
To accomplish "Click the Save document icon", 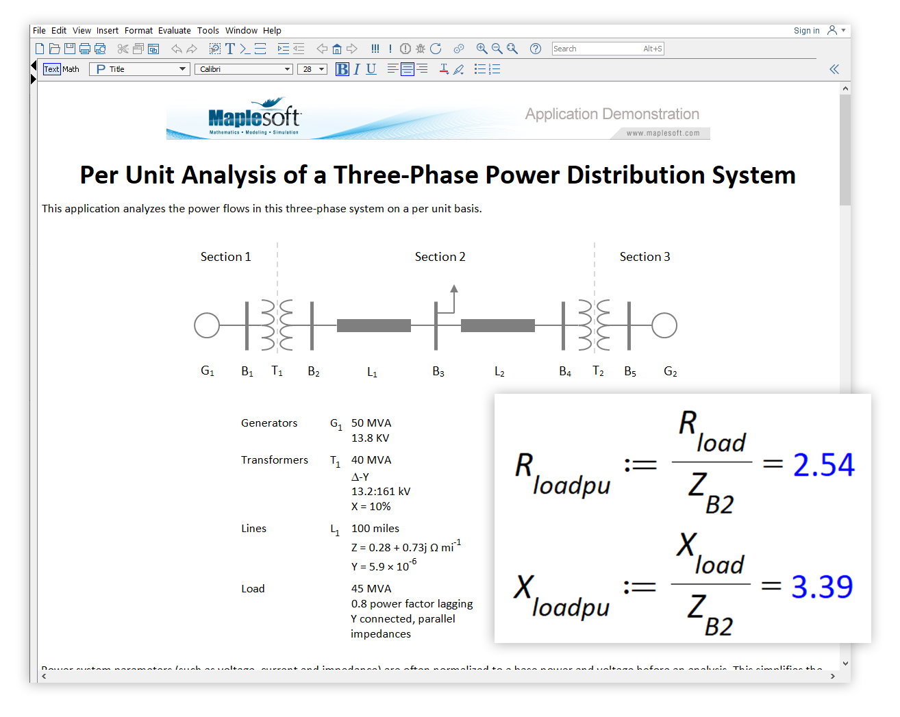I will point(70,49).
